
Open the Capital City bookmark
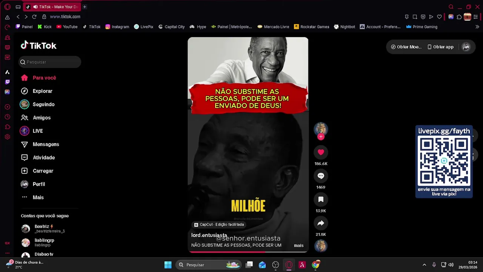[x=171, y=27]
